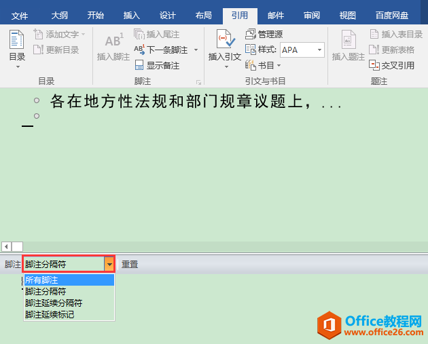Switch to the 大纲 tab
This screenshot has height=344, width=428.
[x=59, y=16]
